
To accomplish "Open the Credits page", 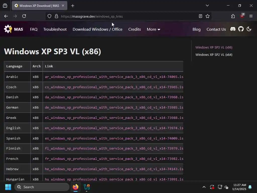I will [x=135, y=29].
